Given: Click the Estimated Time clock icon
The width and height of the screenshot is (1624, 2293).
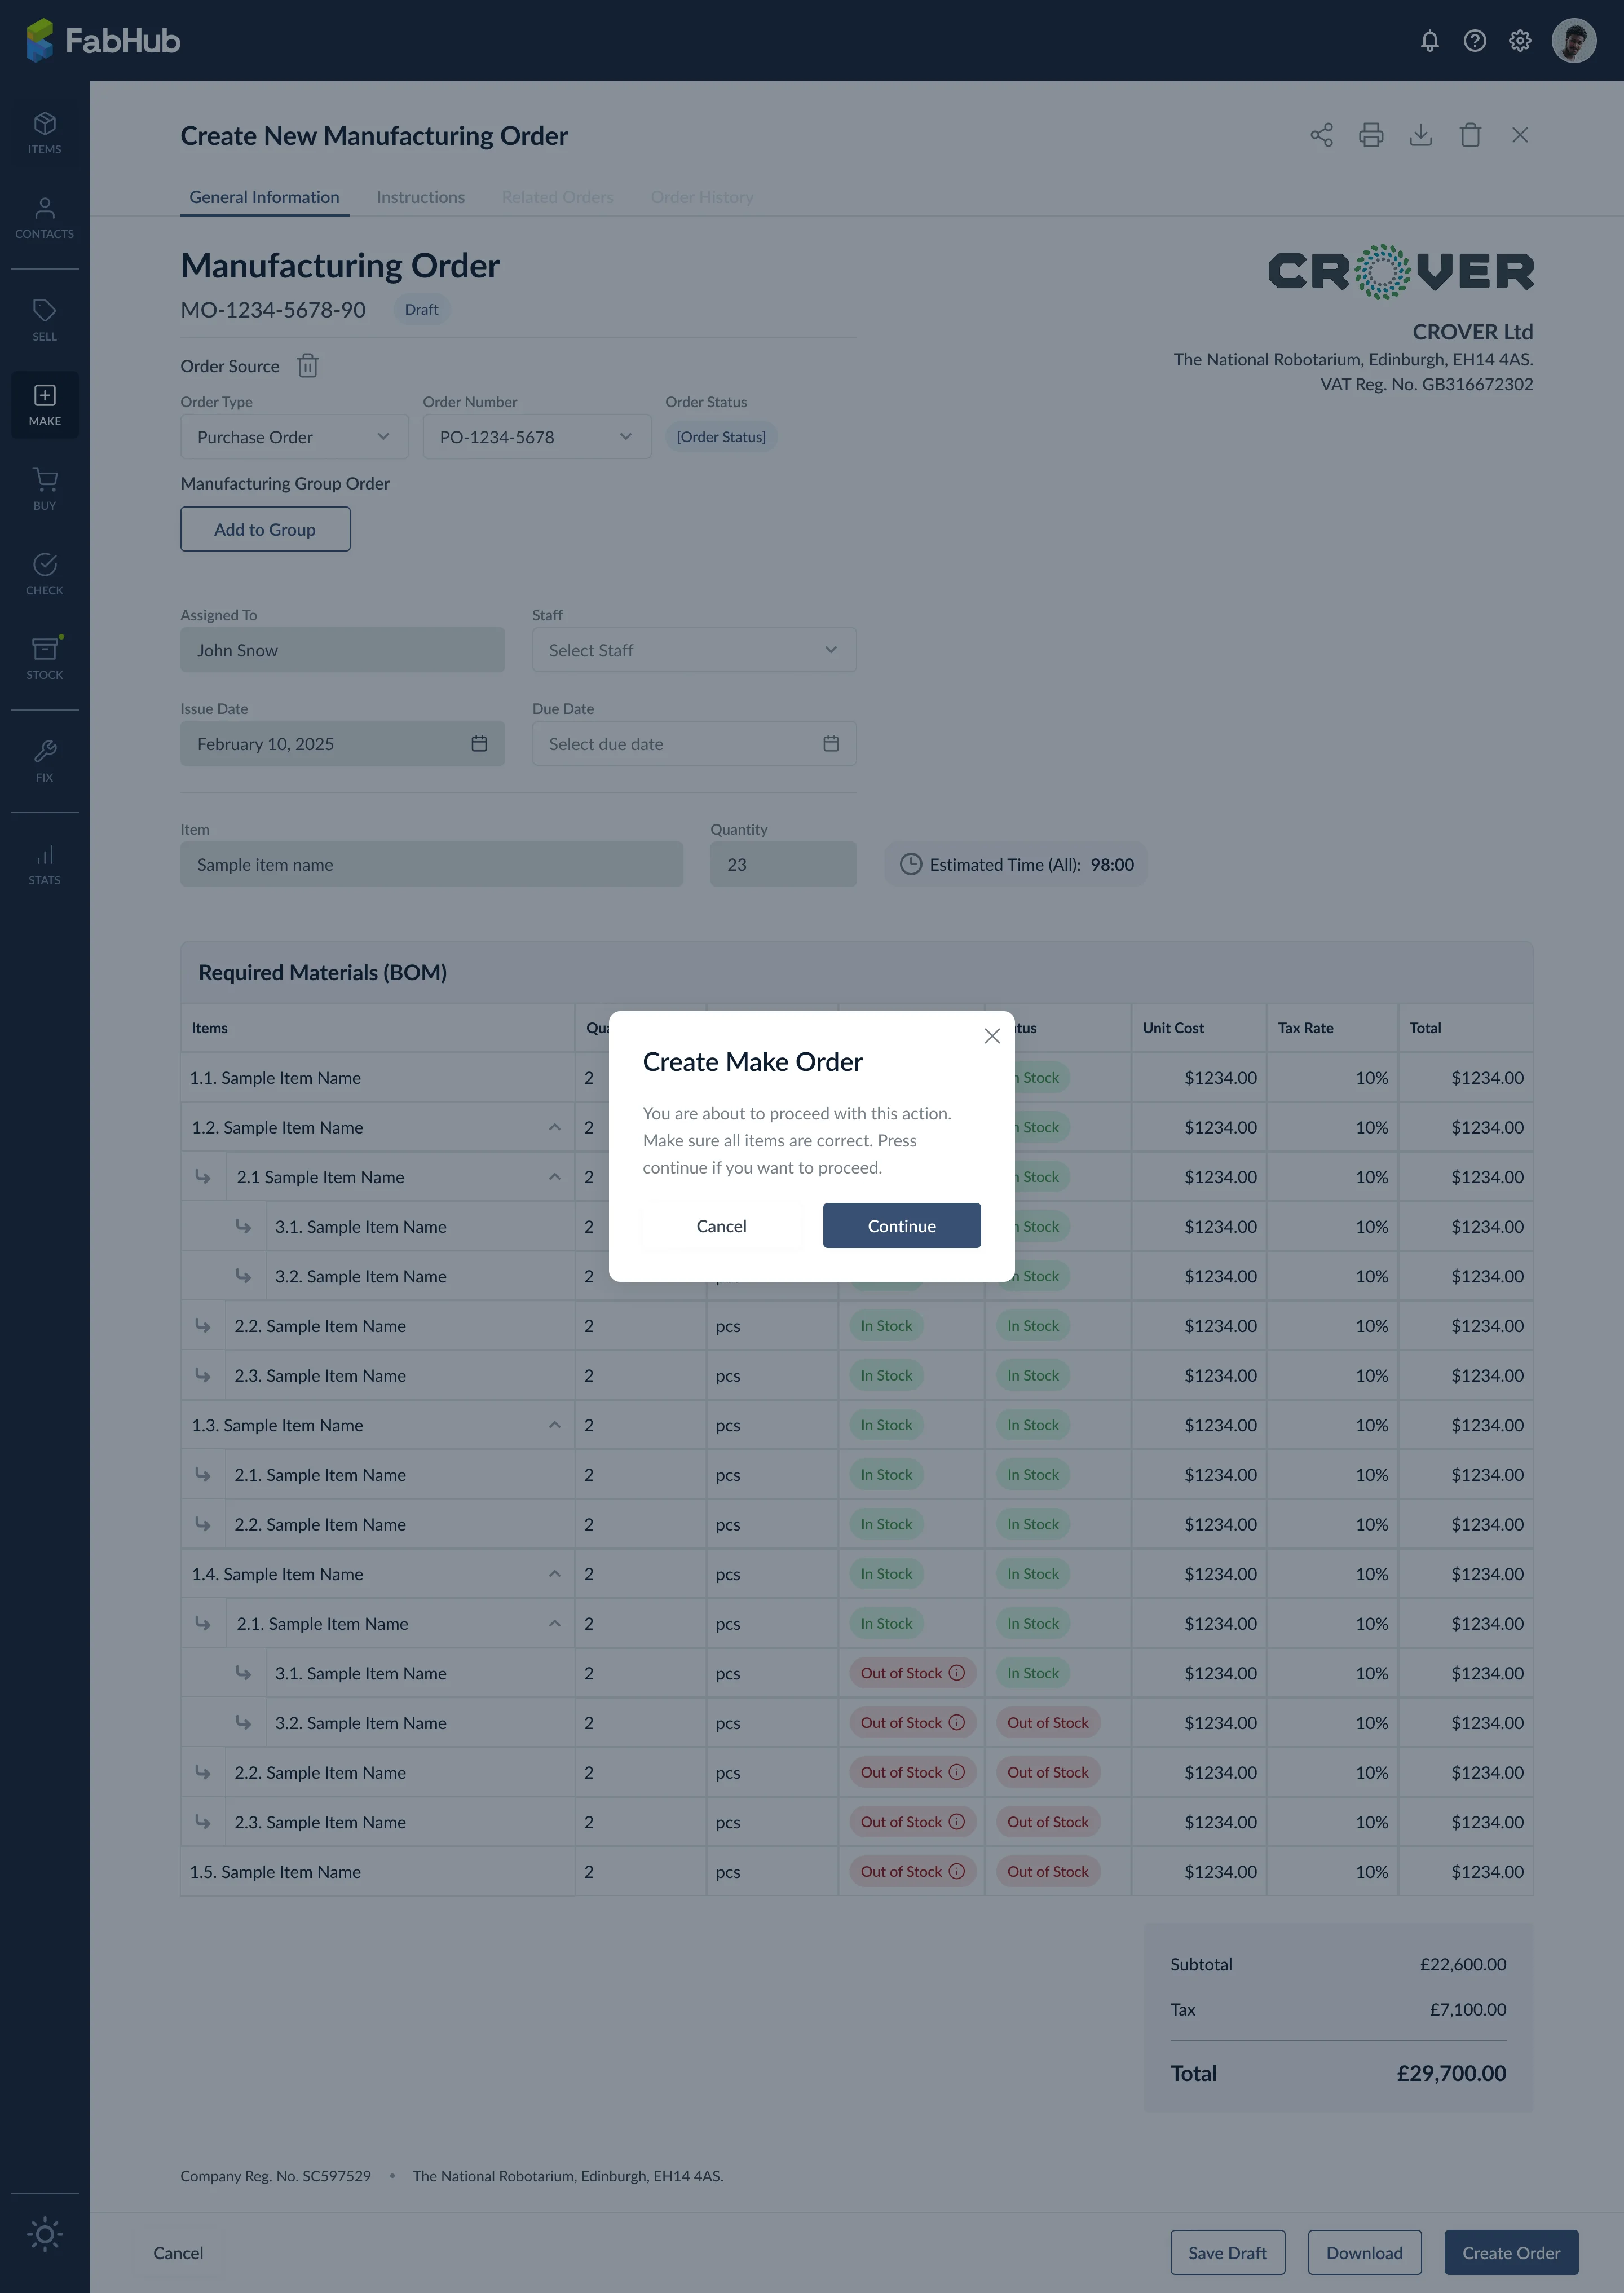Looking at the screenshot, I should [x=910, y=864].
